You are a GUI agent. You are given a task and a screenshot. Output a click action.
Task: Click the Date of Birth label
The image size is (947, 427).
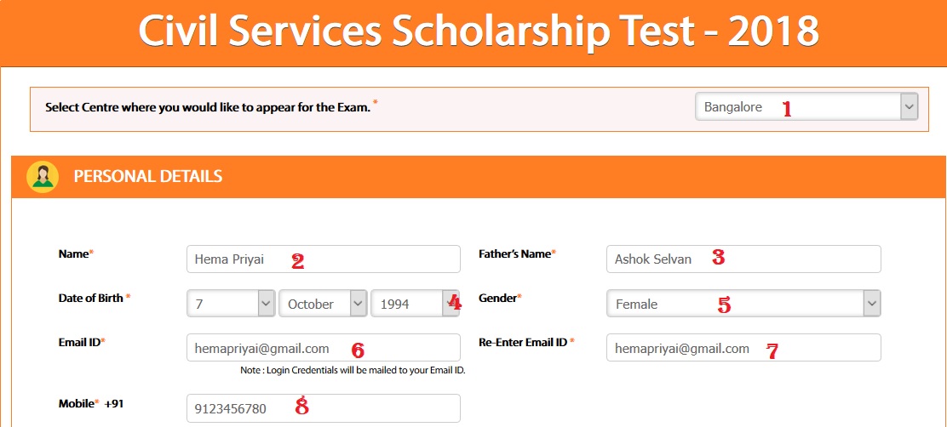coord(95,299)
